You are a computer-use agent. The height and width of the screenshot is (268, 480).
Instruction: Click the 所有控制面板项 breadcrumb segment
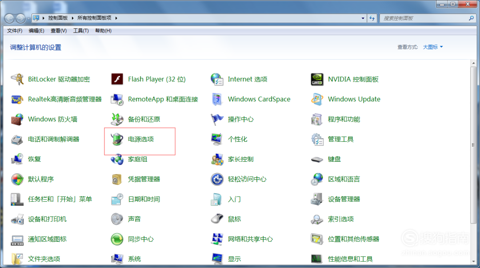click(x=94, y=18)
